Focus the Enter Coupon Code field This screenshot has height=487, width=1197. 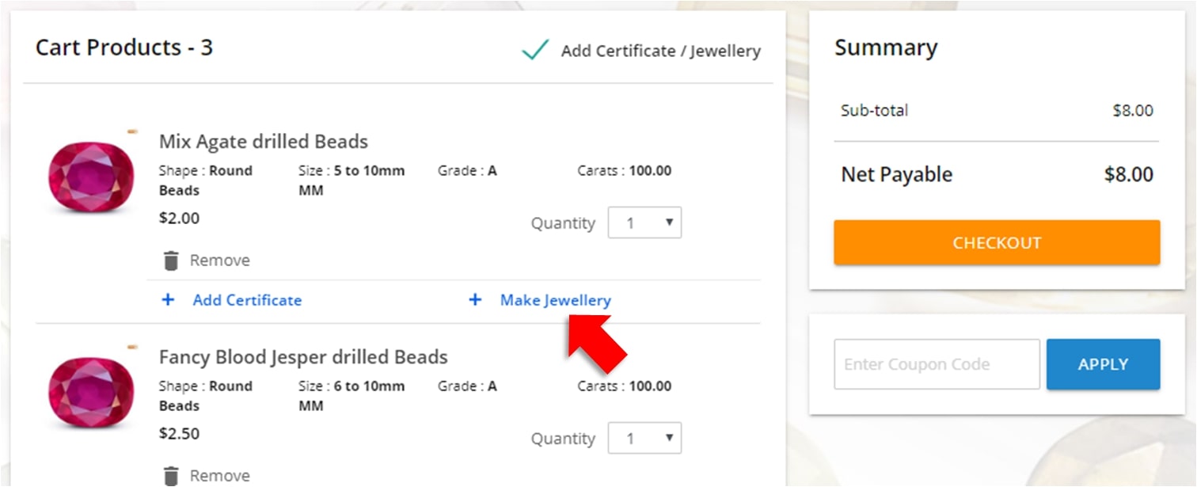tap(937, 364)
